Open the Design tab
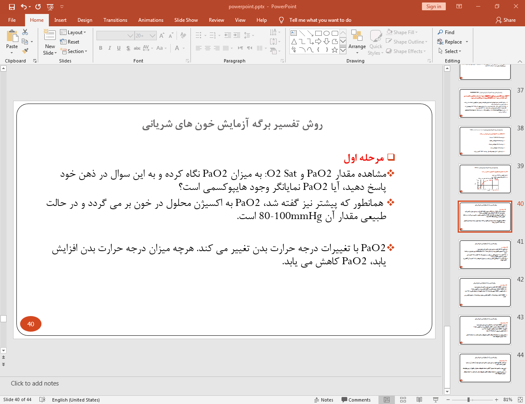The height and width of the screenshot is (404, 525). point(85,20)
